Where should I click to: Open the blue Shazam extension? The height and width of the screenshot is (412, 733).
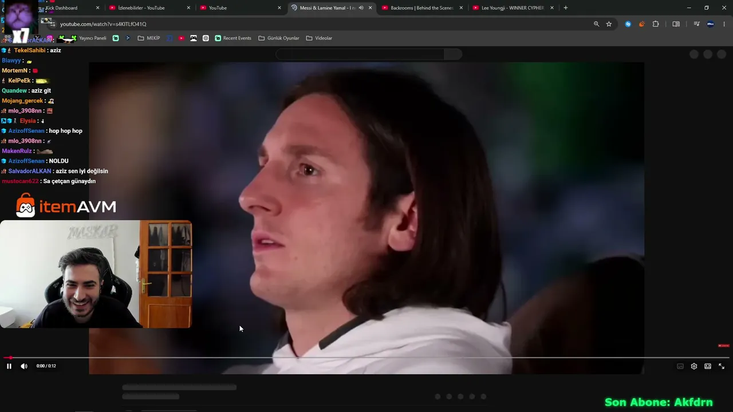pyautogui.click(x=628, y=24)
